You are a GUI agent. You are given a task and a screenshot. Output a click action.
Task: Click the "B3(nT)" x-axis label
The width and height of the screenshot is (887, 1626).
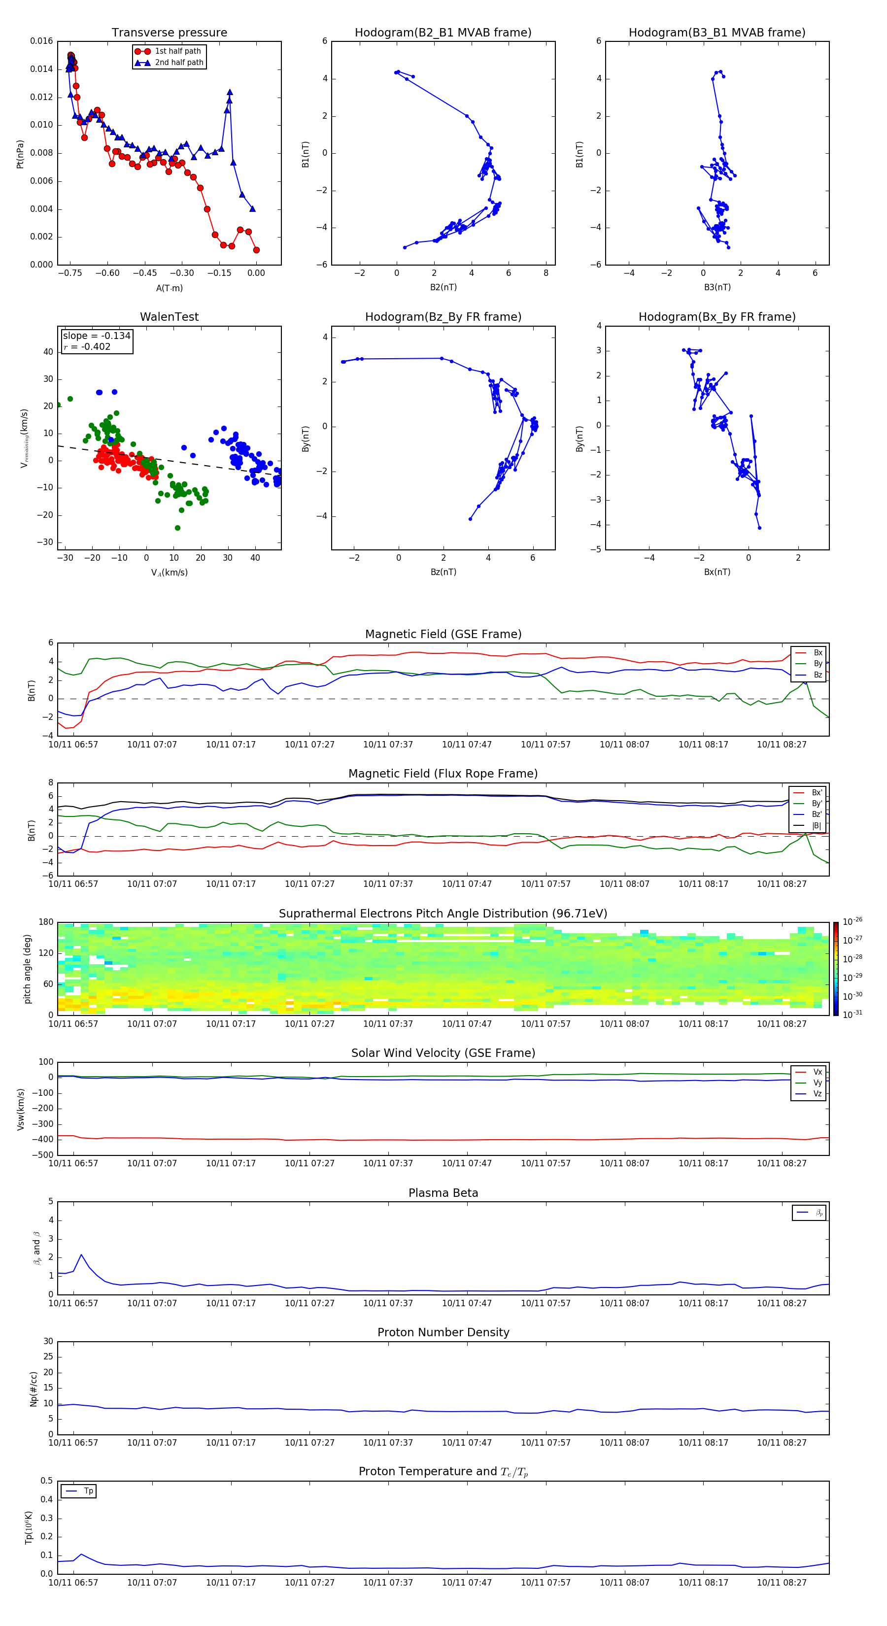click(717, 287)
